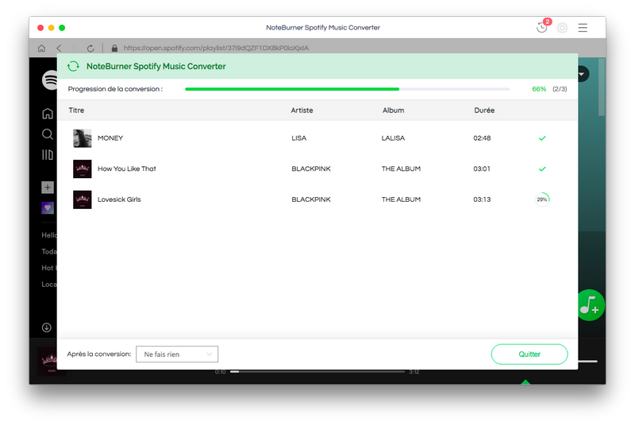Click BLACKPINK artist in How You Like That row
Image resolution: width=635 pixels, height=426 pixels.
pyautogui.click(x=311, y=168)
